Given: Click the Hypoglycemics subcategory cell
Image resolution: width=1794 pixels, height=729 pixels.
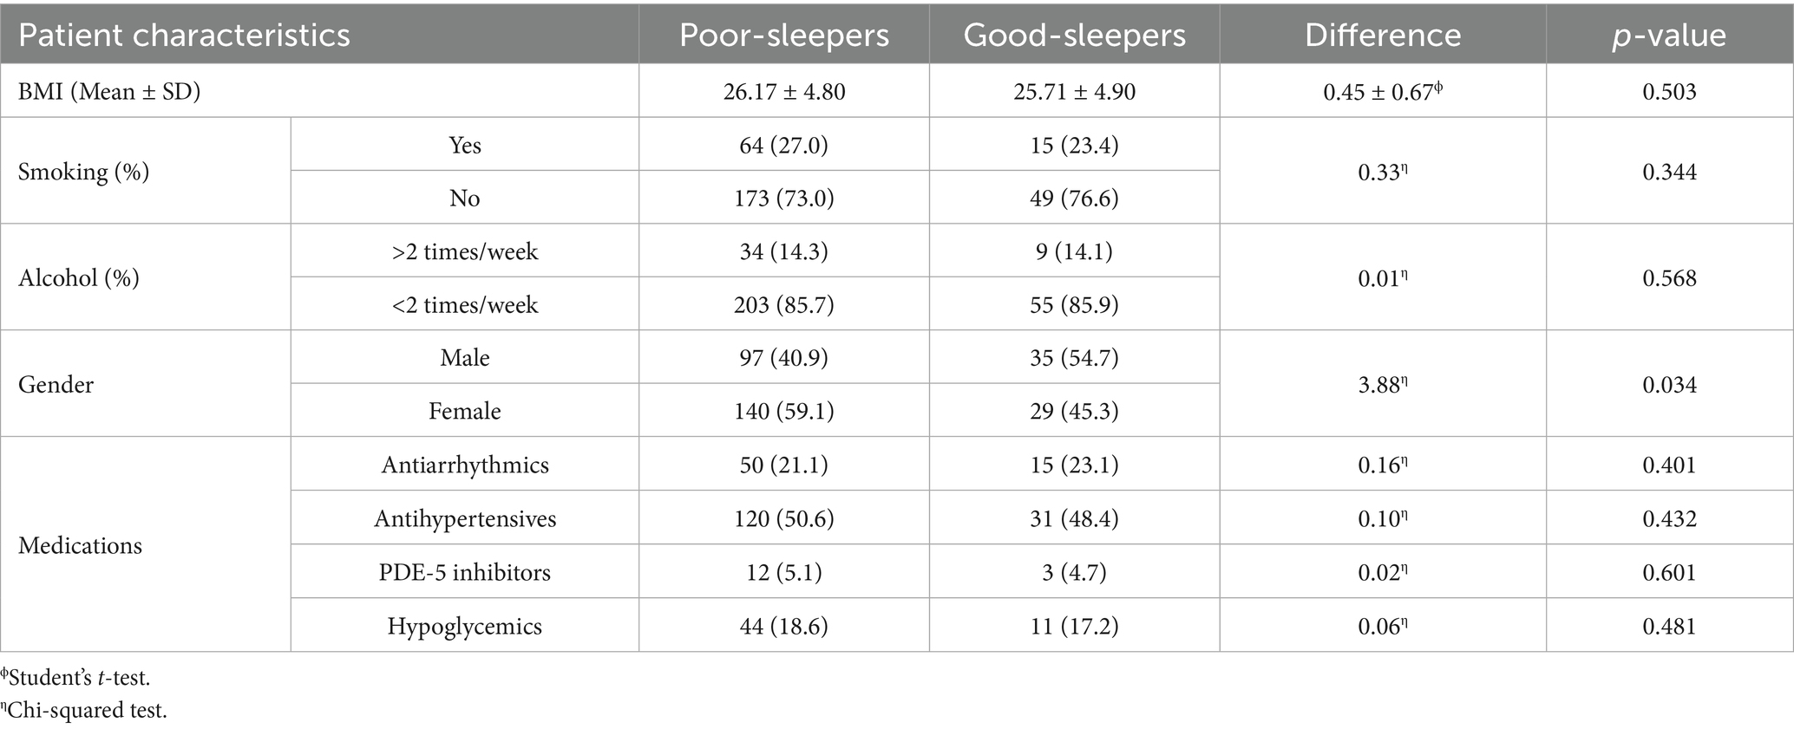Looking at the screenshot, I should pyautogui.click(x=465, y=626).
